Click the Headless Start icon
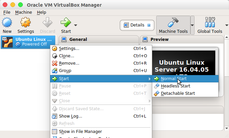The image size is (229, 138). (x=157, y=86)
